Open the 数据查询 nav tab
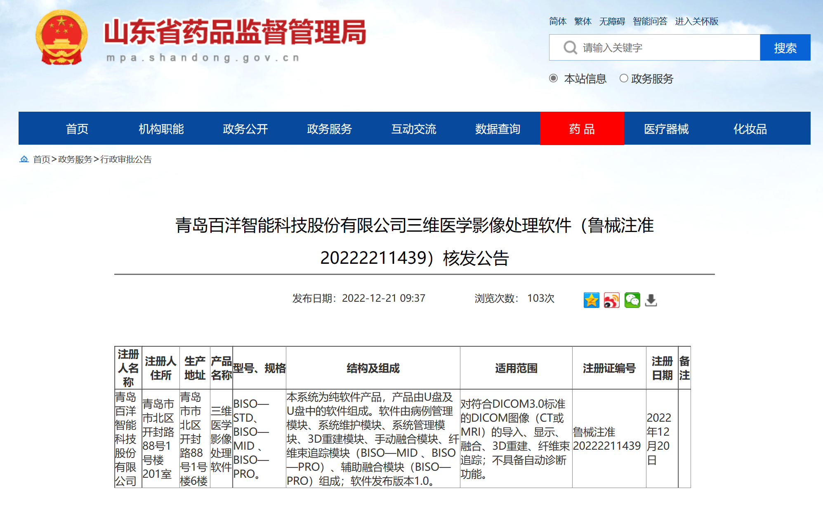 click(x=498, y=129)
